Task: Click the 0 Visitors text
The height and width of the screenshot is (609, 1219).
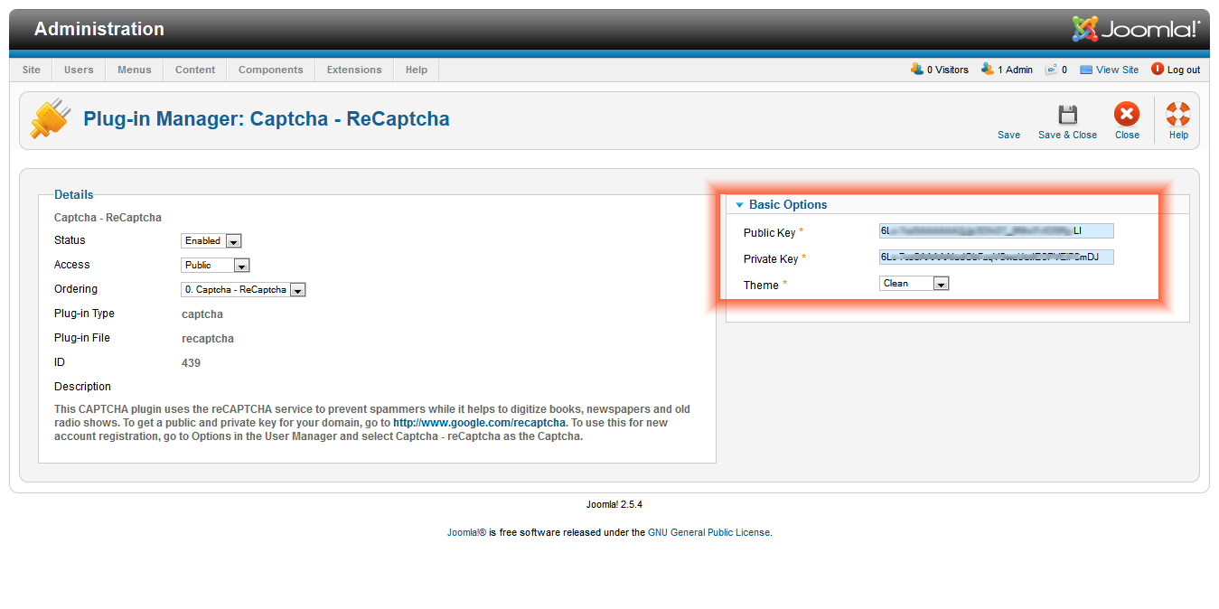Action: click(947, 70)
